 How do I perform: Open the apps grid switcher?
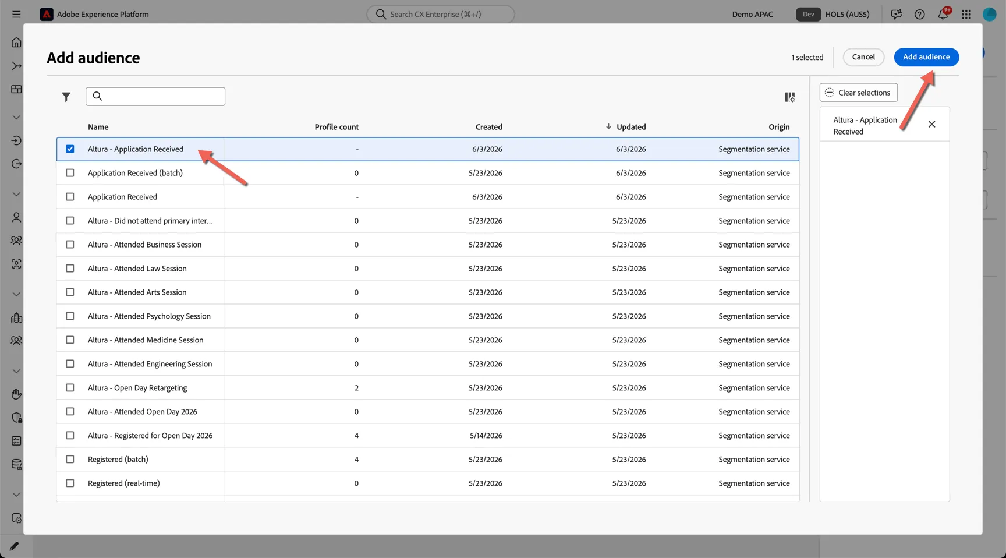[x=966, y=14]
